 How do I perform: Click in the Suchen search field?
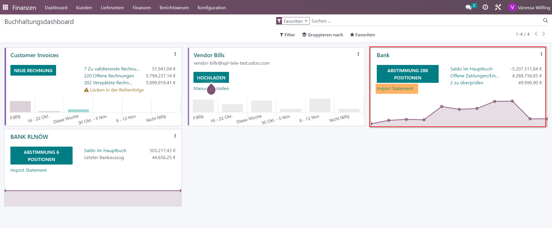(x=425, y=21)
